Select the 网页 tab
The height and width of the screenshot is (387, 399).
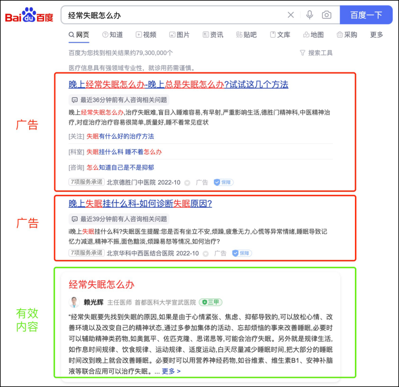[79, 35]
